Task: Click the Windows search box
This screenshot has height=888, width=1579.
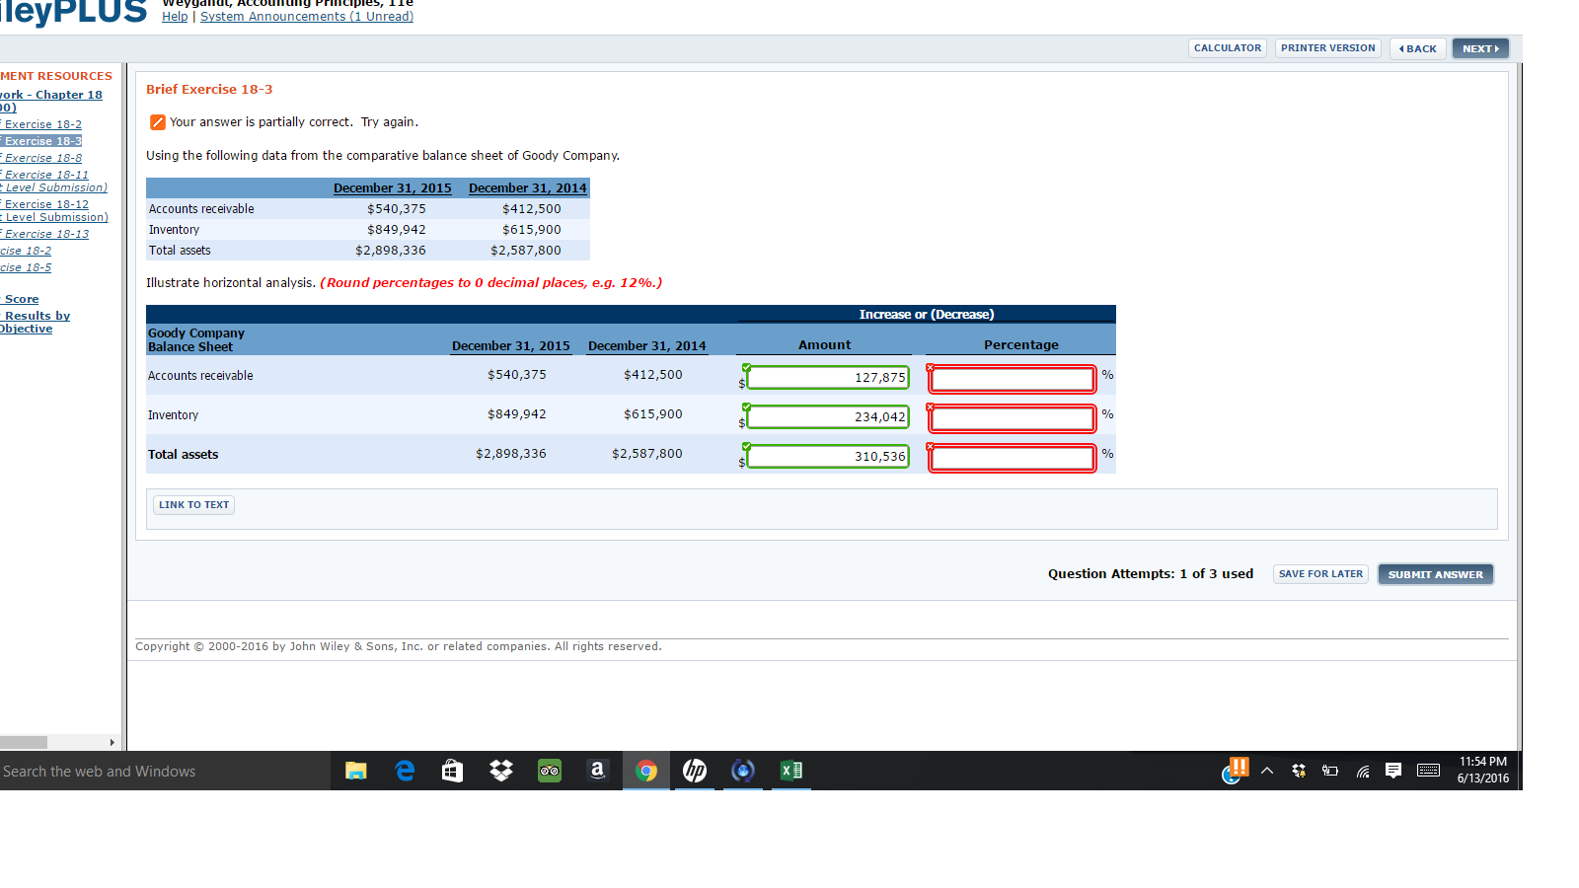Action: (x=164, y=771)
